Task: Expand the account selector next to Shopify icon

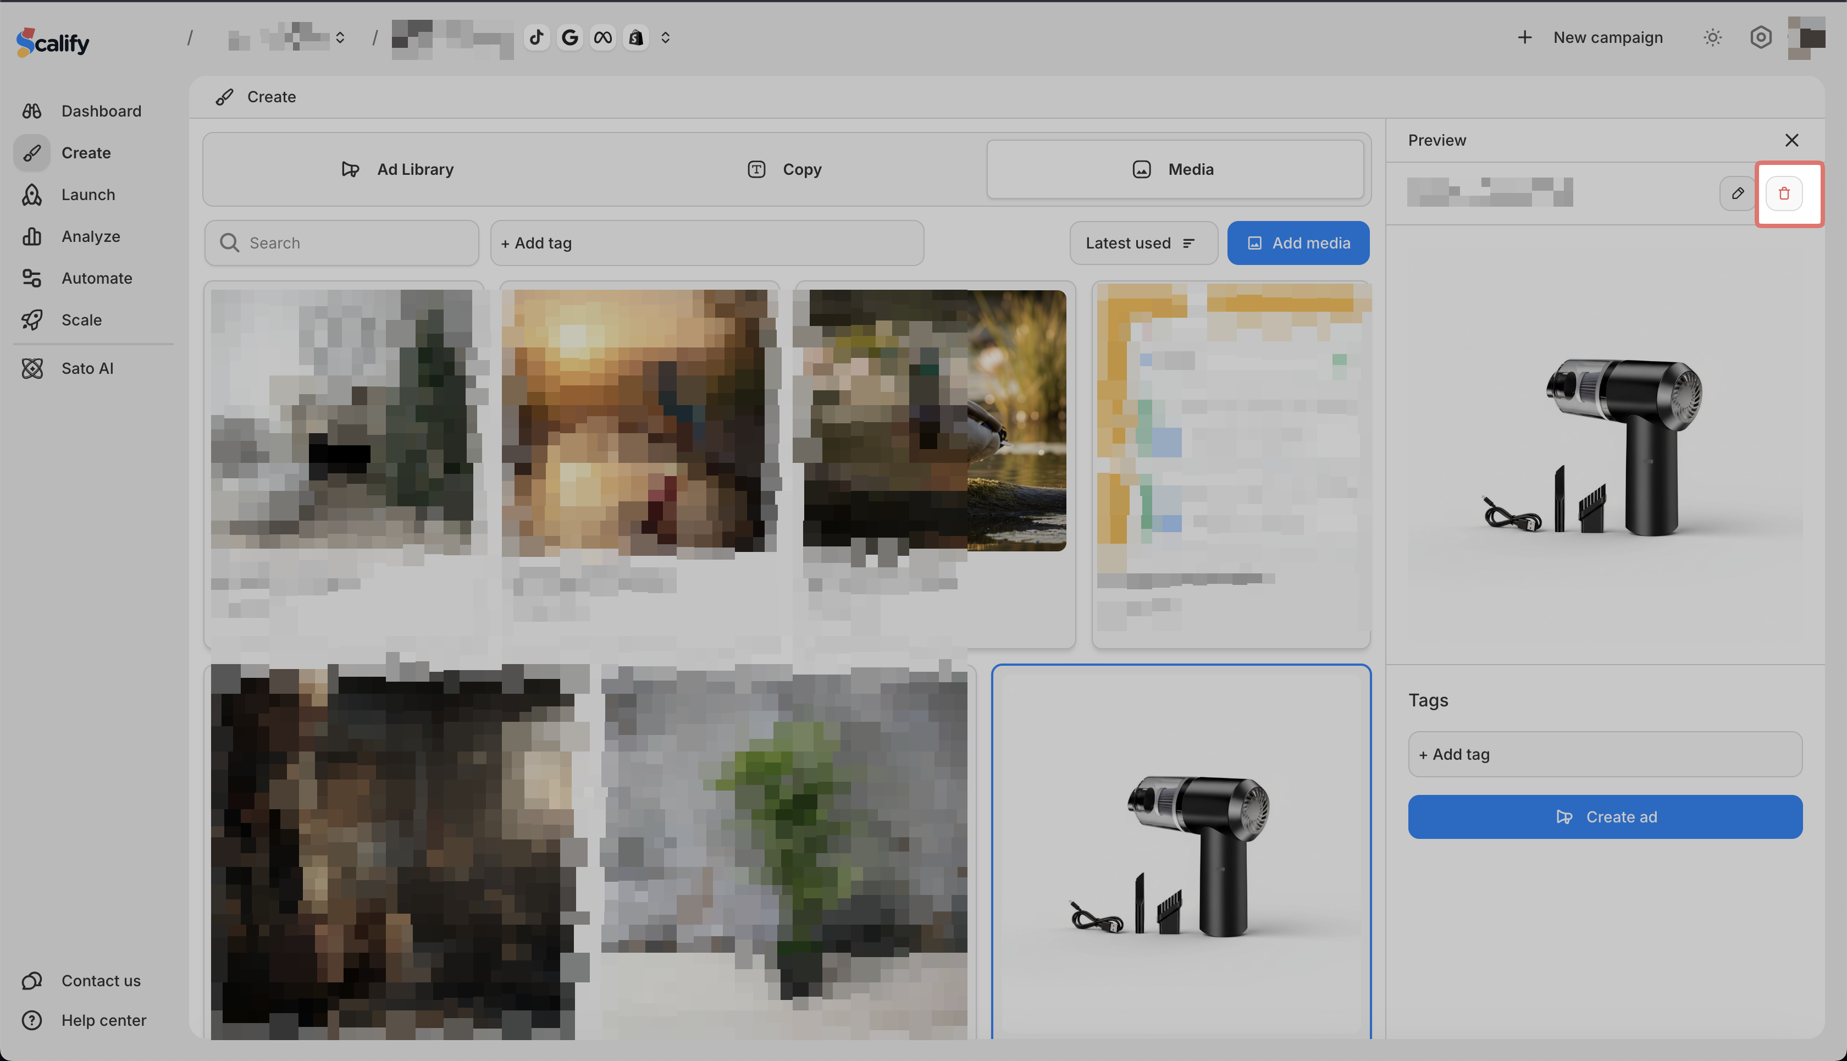Action: (665, 37)
